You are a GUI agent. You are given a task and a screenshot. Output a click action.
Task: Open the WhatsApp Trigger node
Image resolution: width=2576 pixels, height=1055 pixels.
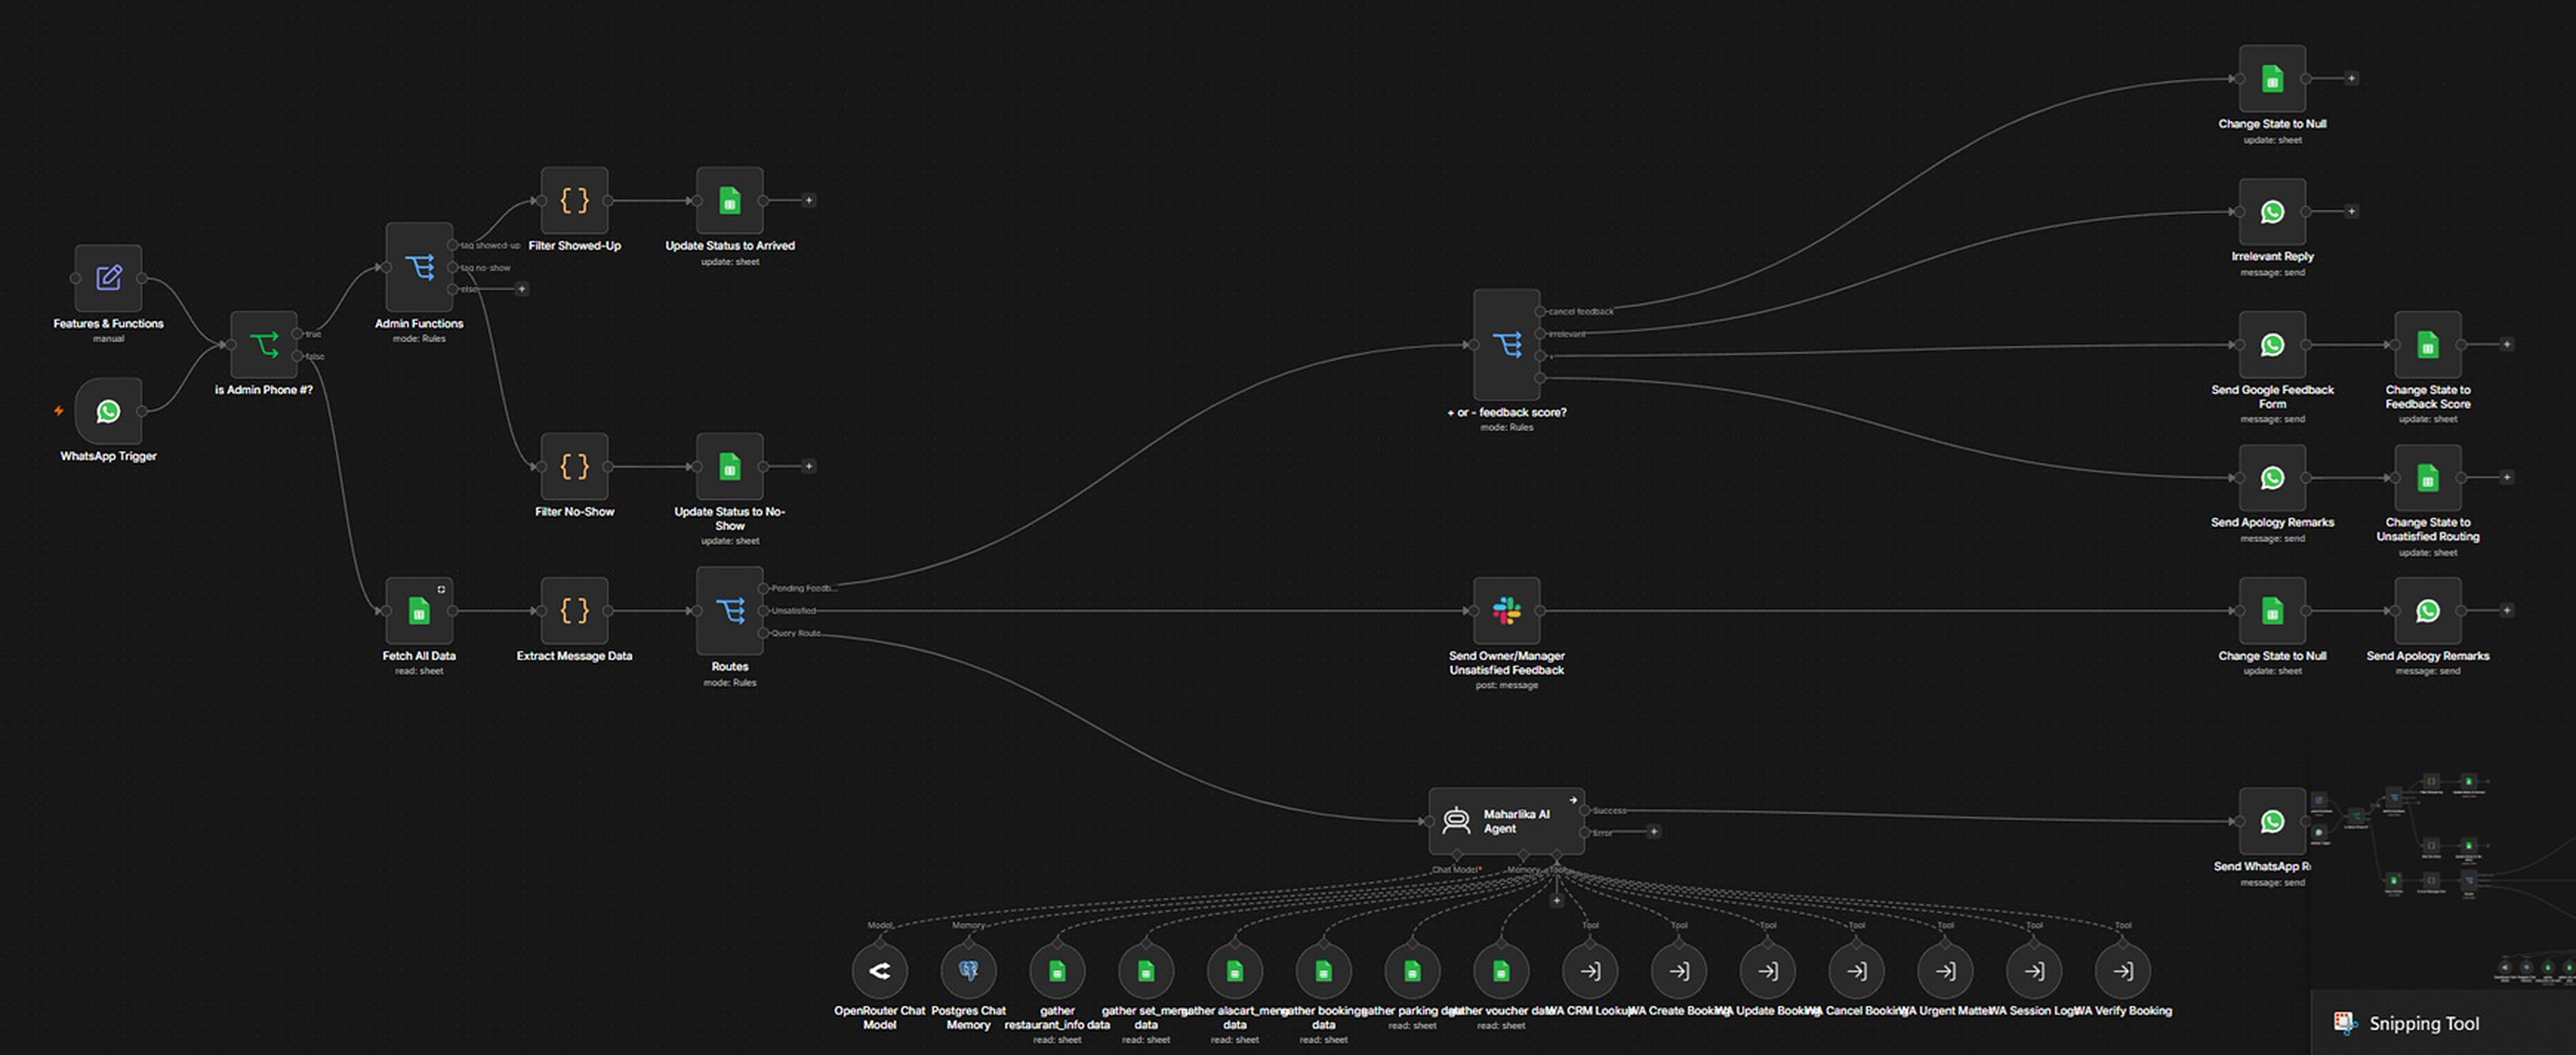[x=108, y=411]
